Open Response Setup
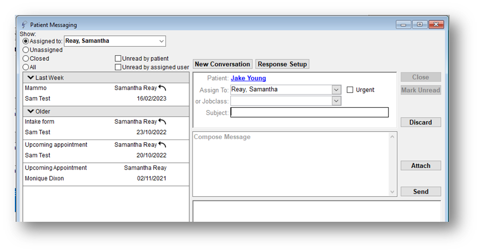Viewport: 480px width, 252px height. (282, 64)
